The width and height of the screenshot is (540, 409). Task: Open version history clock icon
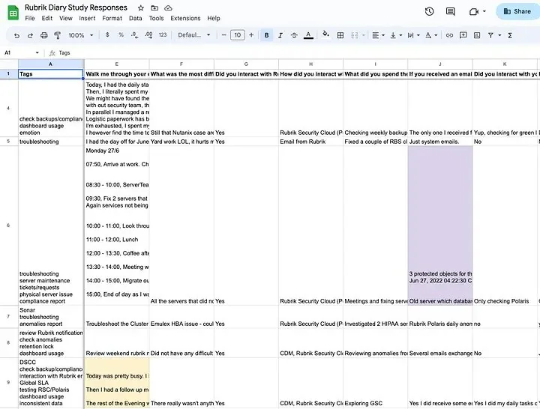click(429, 11)
